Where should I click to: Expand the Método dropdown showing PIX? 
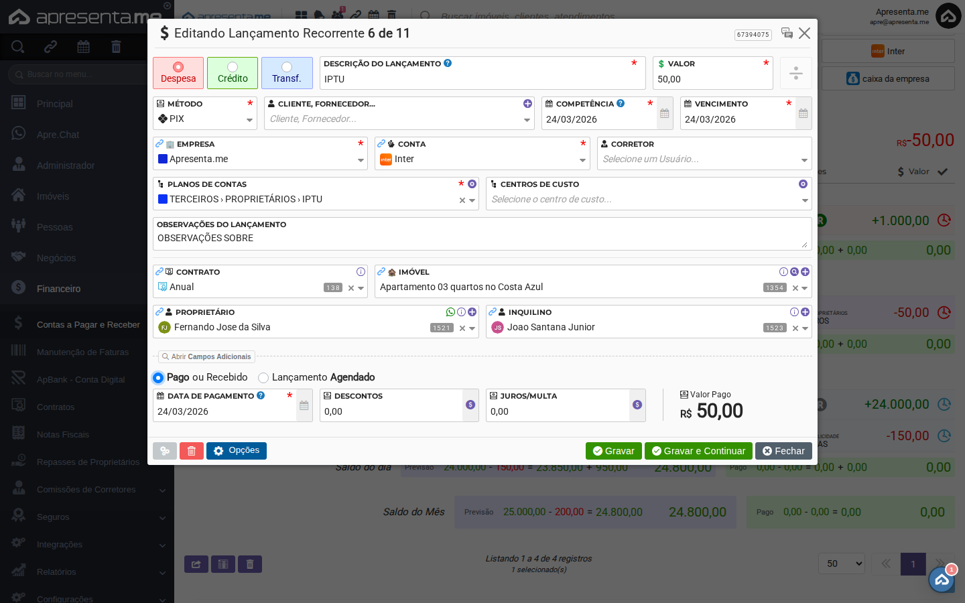(x=249, y=120)
